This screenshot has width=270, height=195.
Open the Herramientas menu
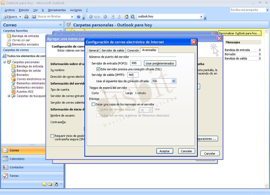57,10
